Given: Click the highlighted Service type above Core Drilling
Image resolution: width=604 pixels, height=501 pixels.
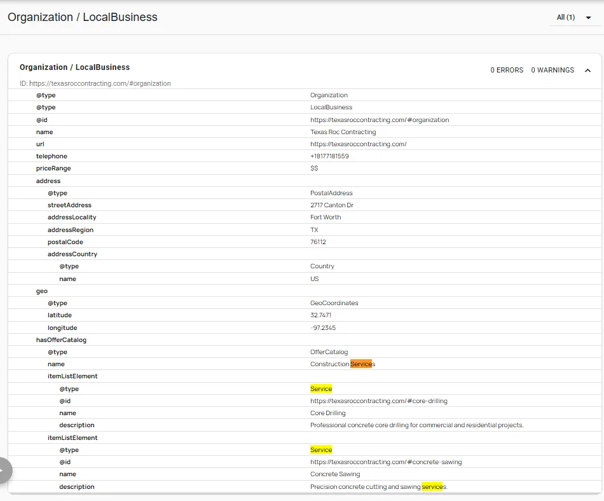Looking at the screenshot, I should tap(321, 389).
